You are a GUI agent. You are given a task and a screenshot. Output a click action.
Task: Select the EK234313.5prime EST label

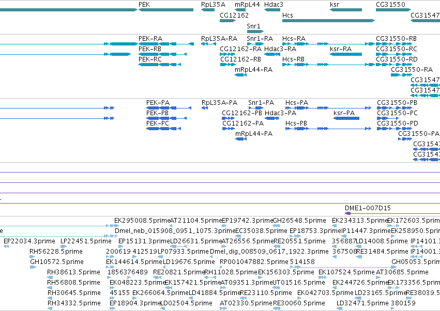360,221
